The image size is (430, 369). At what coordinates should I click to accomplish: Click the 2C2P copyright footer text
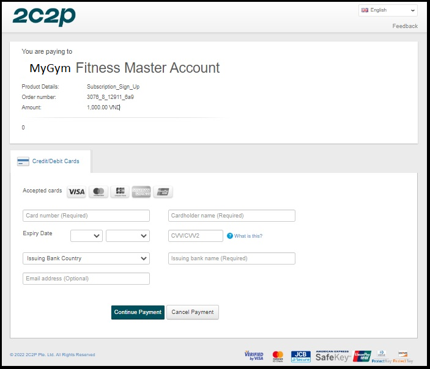[x=53, y=355]
